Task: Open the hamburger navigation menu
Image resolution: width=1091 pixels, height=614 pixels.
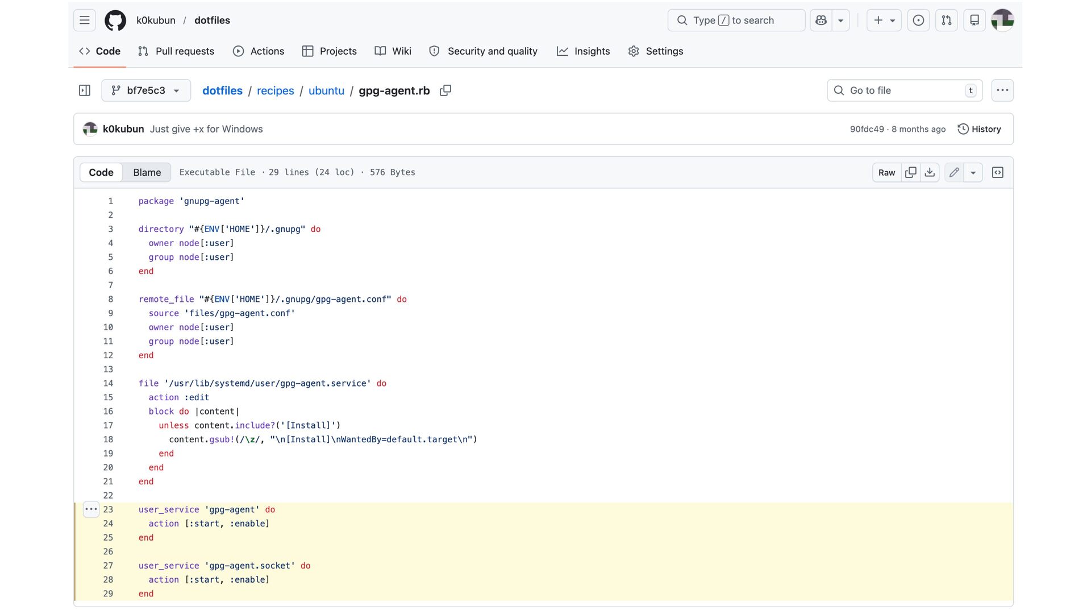Action: pyautogui.click(x=85, y=20)
